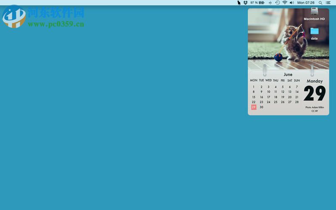Click the WED weekday header
The image size is (336, 210).
(268, 80)
